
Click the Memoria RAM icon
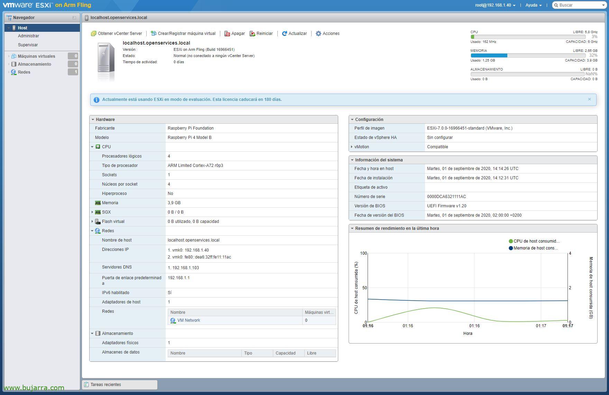pos(98,203)
